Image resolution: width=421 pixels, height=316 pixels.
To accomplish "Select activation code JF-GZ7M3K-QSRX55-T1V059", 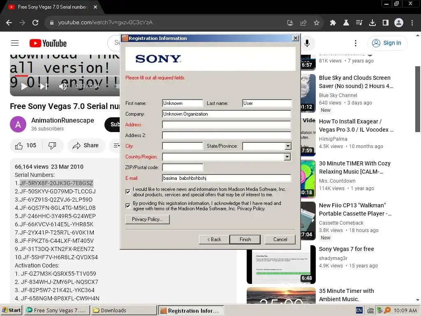I will [58, 274].
